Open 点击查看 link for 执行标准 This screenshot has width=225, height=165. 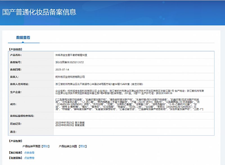(29, 153)
